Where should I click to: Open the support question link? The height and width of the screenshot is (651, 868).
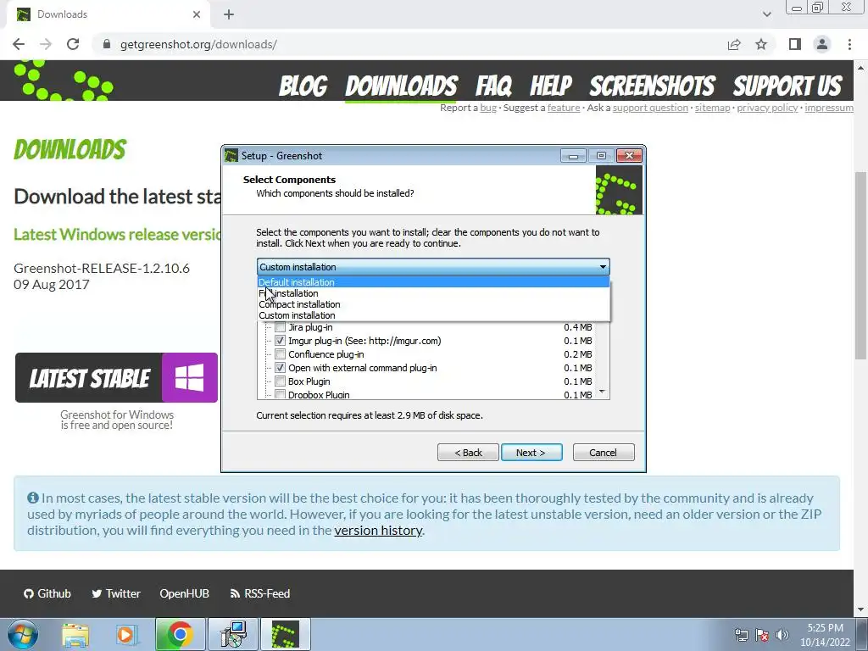pos(650,108)
